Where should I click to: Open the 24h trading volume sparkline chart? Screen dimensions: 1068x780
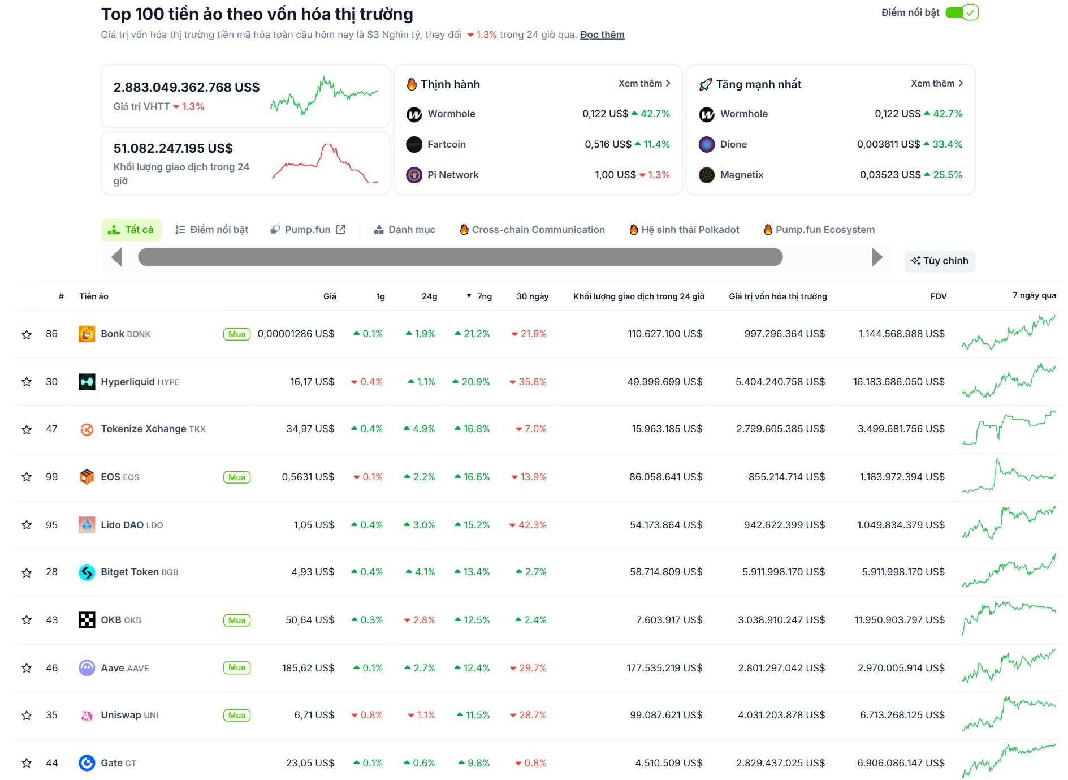(x=325, y=163)
